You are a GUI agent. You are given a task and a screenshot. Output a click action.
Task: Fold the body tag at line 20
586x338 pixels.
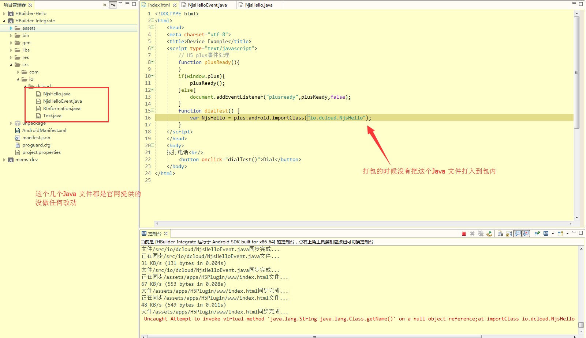pyautogui.click(x=153, y=145)
